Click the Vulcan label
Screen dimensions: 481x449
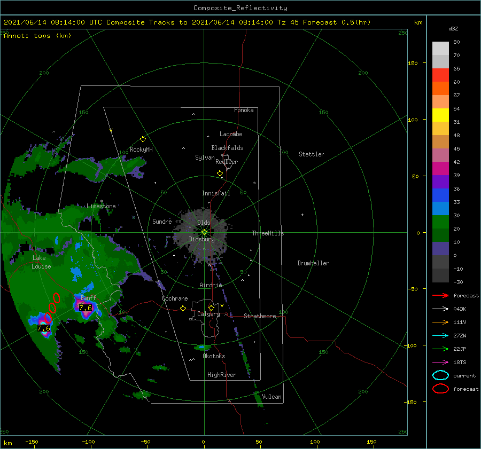[271, 397]
